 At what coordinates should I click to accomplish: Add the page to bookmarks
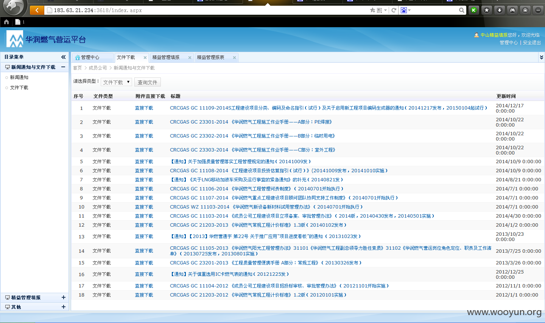tap(372, 10)
